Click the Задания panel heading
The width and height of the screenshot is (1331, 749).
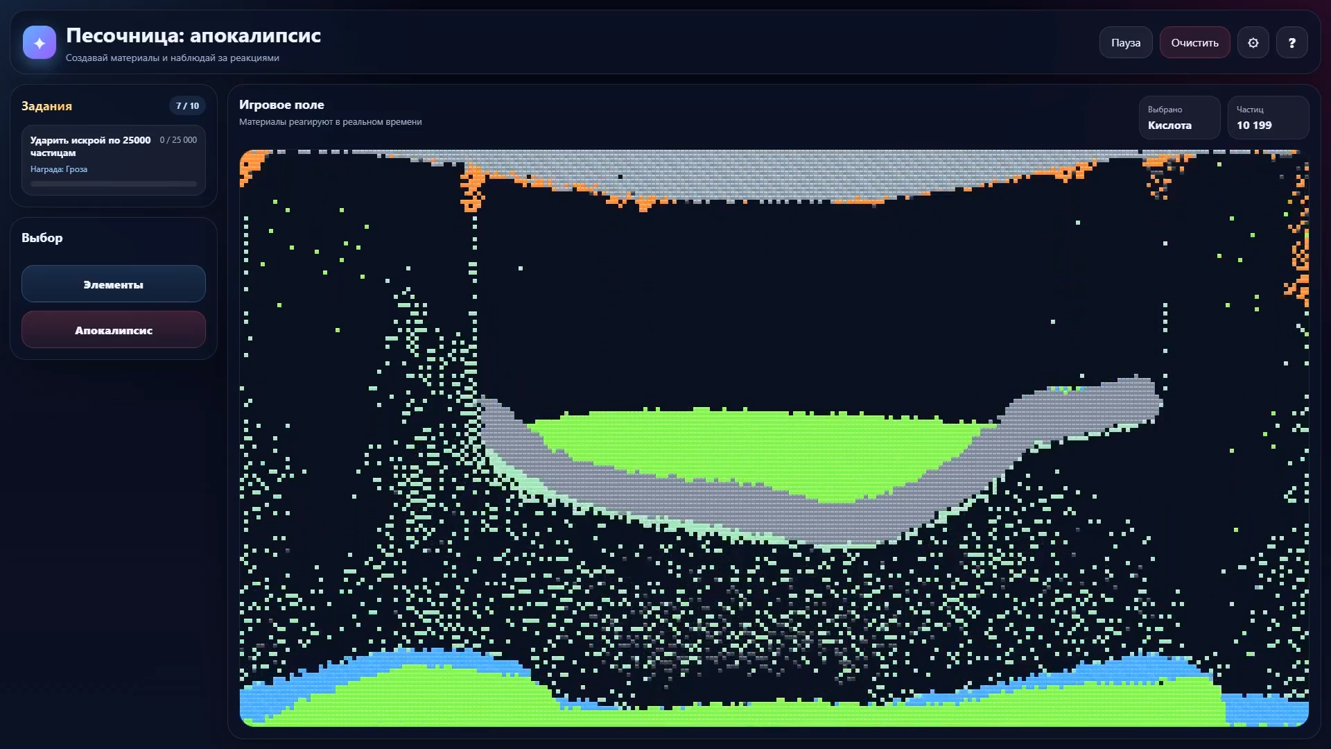[x=46, y=106]
